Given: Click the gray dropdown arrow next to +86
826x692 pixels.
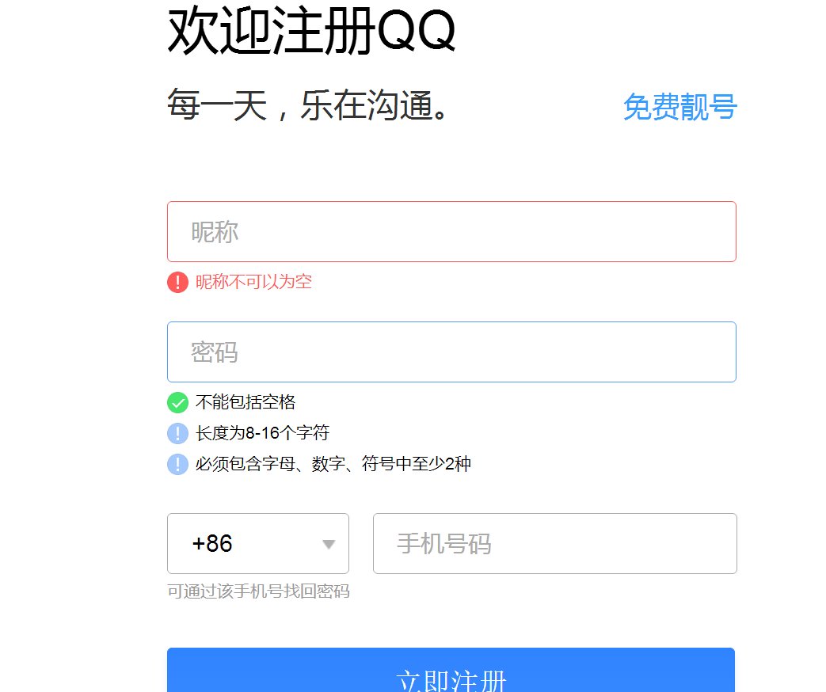Looking at the screenshot, I should 329,543.
